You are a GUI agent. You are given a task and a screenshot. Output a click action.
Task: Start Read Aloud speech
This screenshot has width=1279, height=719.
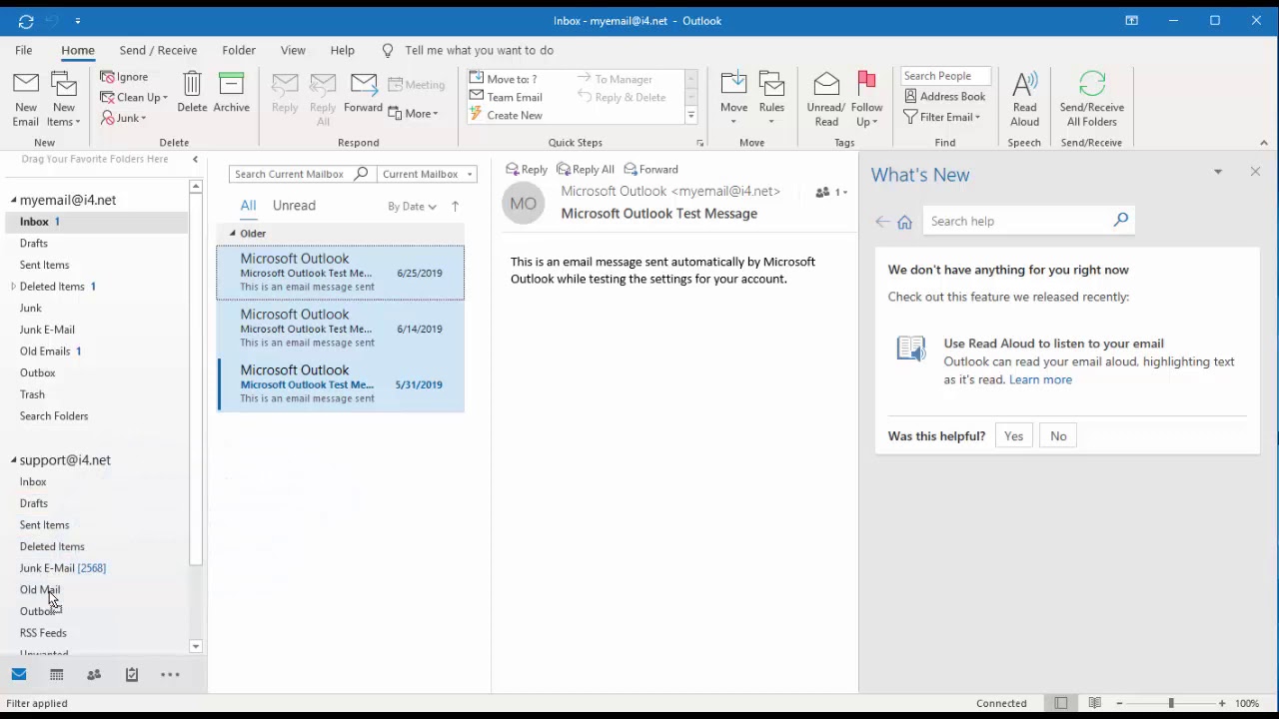tap(1024, 99)
